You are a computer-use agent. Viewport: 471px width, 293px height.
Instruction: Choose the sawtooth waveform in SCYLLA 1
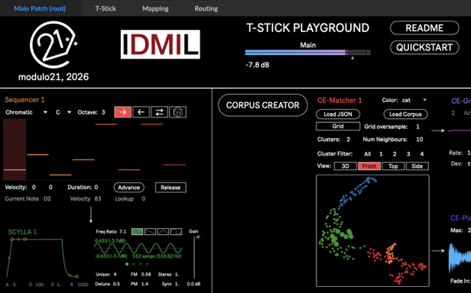150,231
